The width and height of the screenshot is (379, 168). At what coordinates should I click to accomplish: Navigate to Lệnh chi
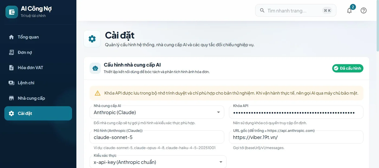[x=38, y=83]
